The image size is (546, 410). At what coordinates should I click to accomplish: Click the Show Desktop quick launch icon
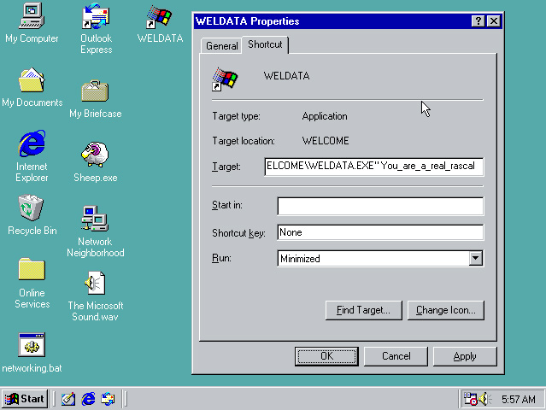click(x=68, y=399)
